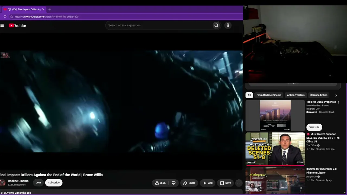Go to YouTube home via the logo
347x195 pixels.
click(x=17, y=25)
